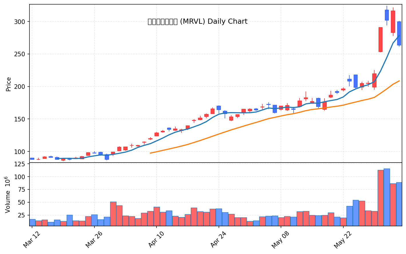Select the 250 price tick label
Viewport: 406px width, 254px height.
(20, 54)
